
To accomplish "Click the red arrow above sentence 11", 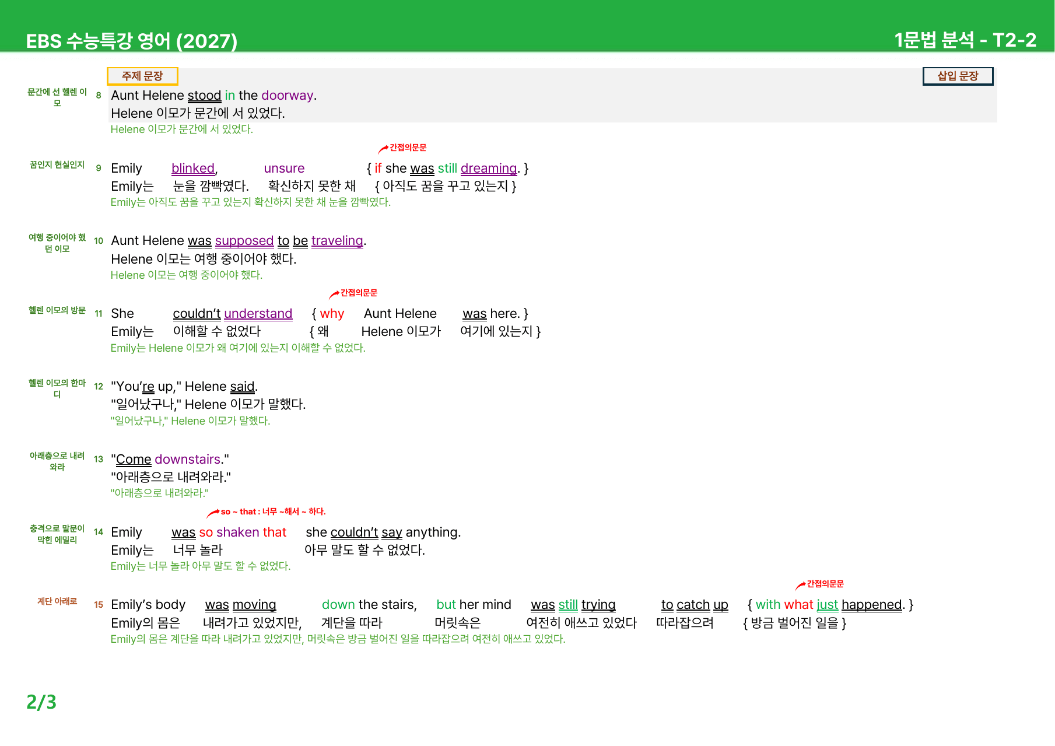I will 334,295.
